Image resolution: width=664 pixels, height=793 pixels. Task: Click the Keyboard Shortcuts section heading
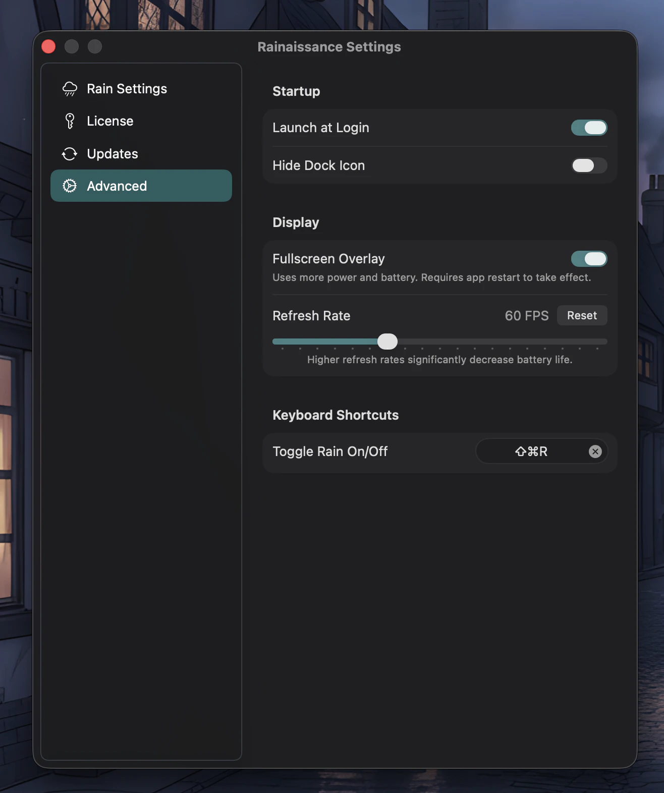click(336, 415)
